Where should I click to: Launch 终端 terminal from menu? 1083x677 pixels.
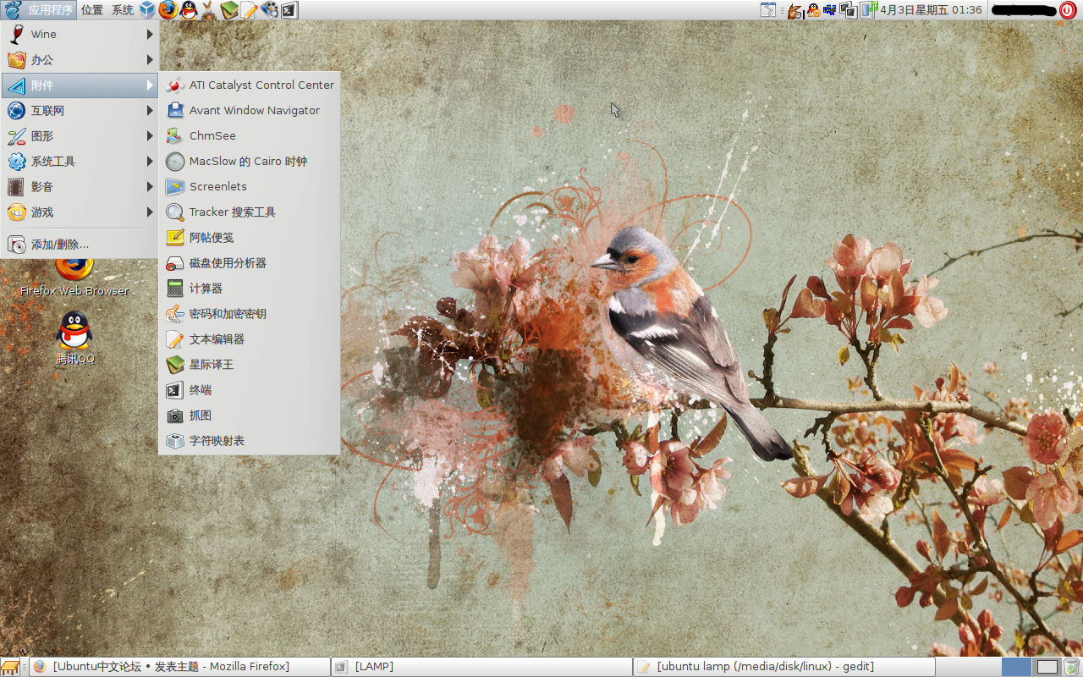[x=250, y=389]
